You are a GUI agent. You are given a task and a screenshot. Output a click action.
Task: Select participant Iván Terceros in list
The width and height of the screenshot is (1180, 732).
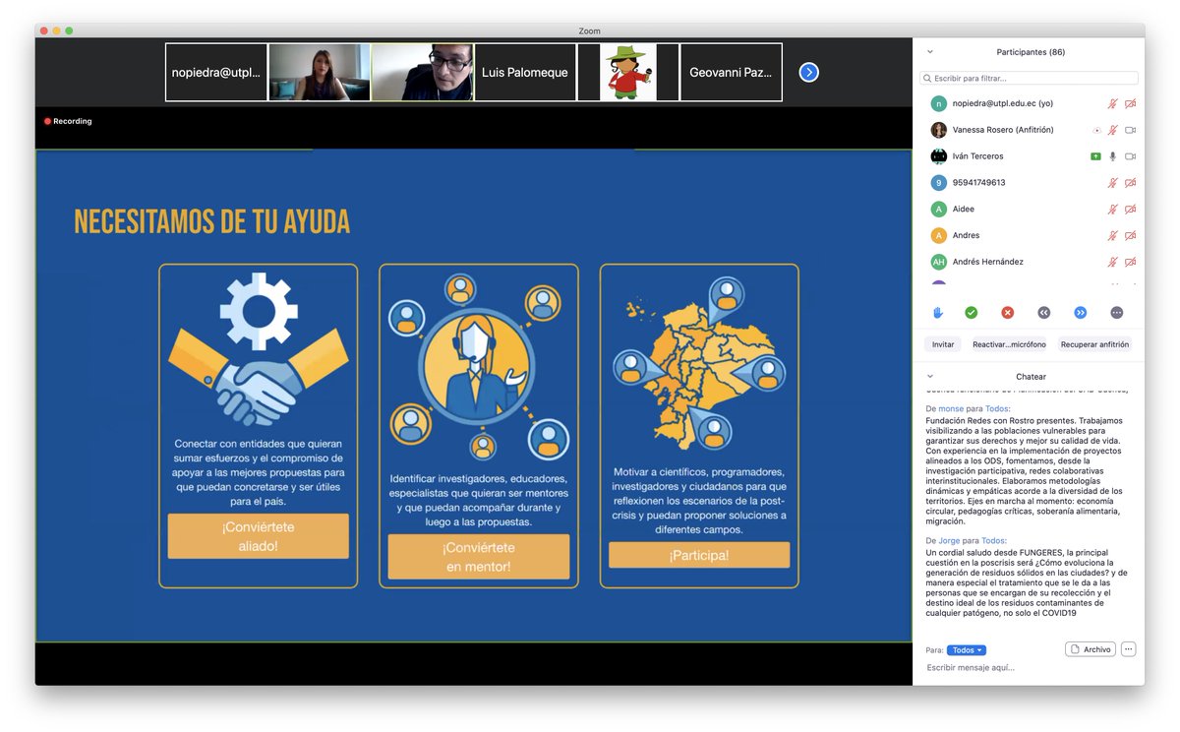click(x=1030, y=156)
